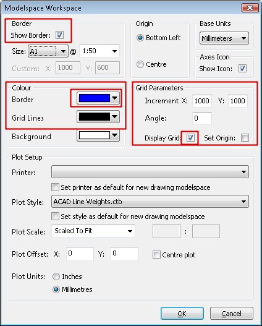Toggle the Show Icon checkbox
Image resolution: width=262 pixels, height=326 pixels.
click(242, 69)
